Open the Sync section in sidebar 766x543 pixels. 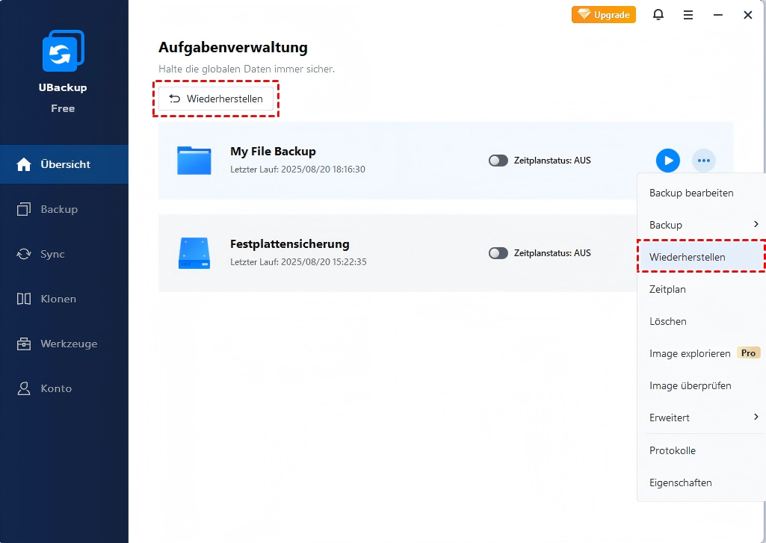click(52, 254)
